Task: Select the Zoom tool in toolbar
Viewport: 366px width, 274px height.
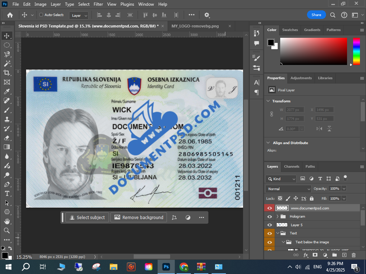Action: tap(7, 230)
